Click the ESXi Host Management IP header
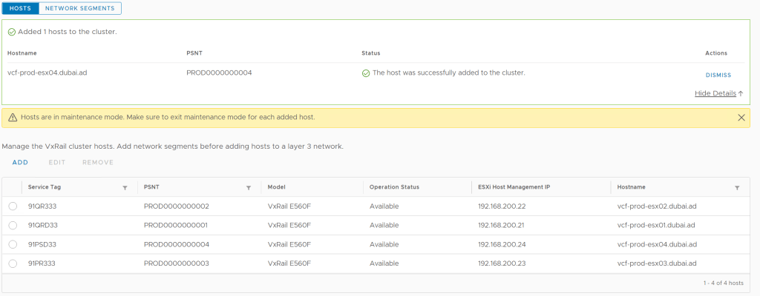This screenshot has width=760, height=296. pyautogui.click(x=514, y=188)
